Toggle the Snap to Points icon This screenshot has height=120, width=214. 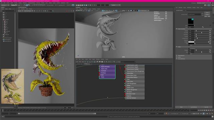tap(38, 5)
